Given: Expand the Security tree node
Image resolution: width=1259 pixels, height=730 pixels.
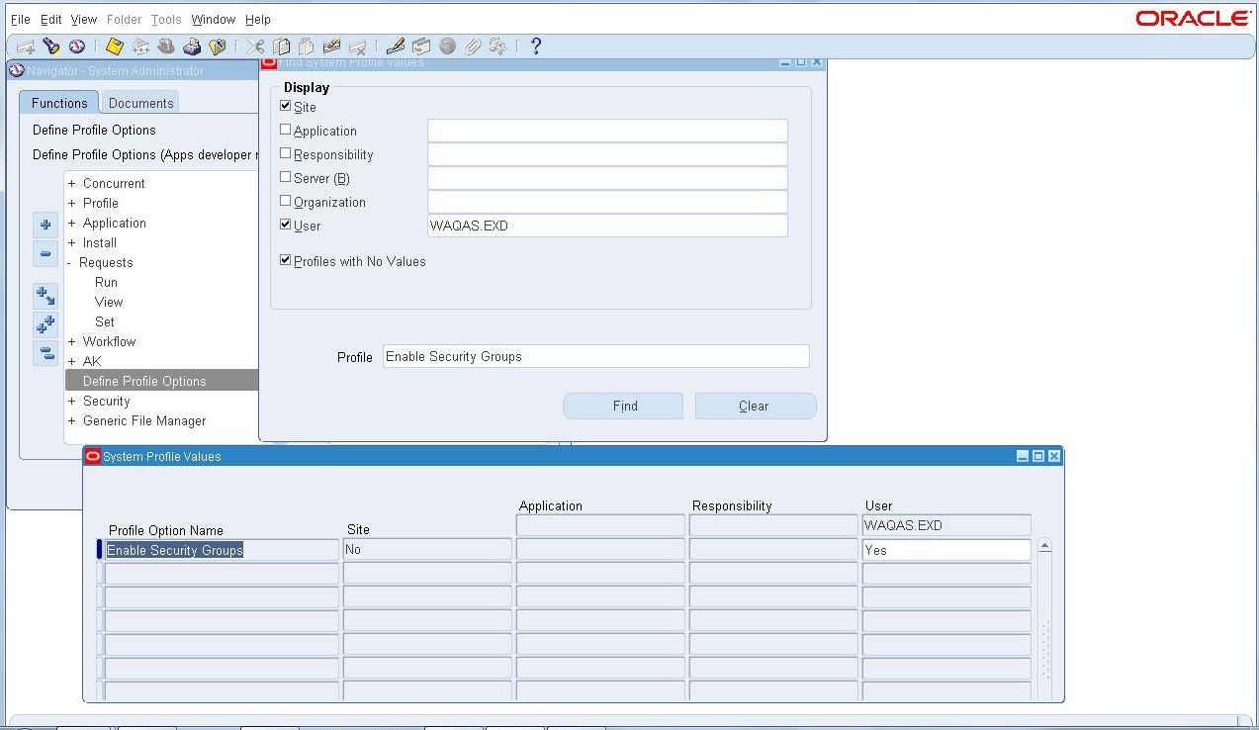Looking at the screenshot, I should click(70, 401).
